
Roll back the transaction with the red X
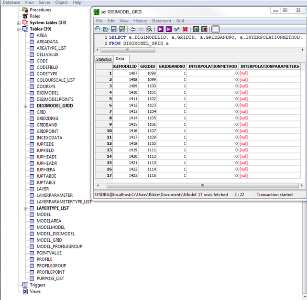pos(185,29)
